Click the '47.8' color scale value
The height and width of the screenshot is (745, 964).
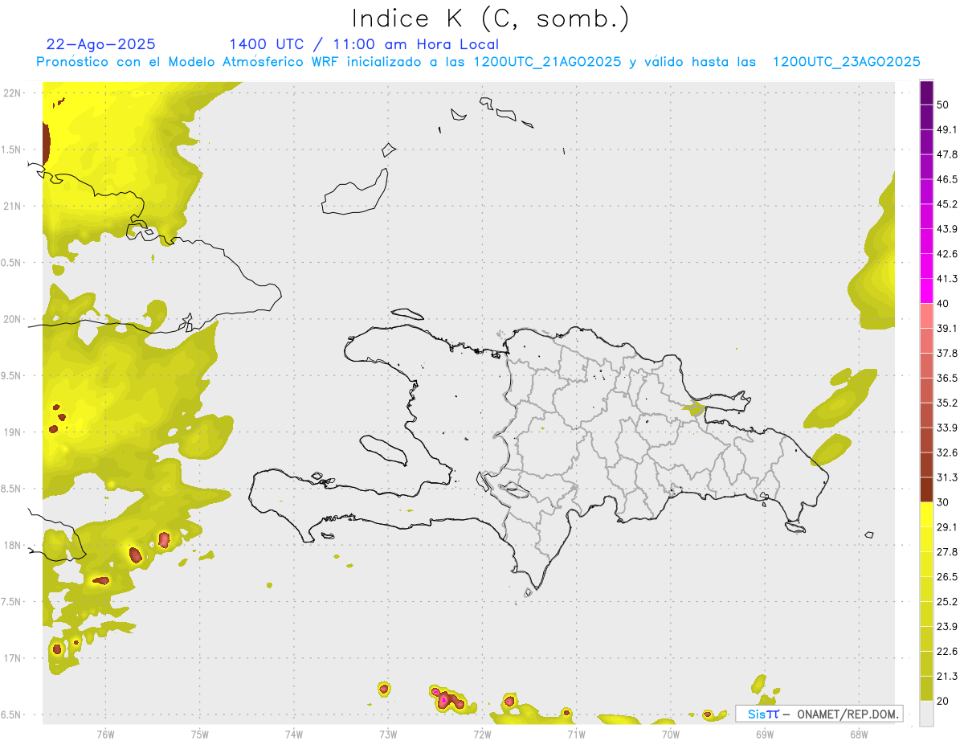click(947, 154)
